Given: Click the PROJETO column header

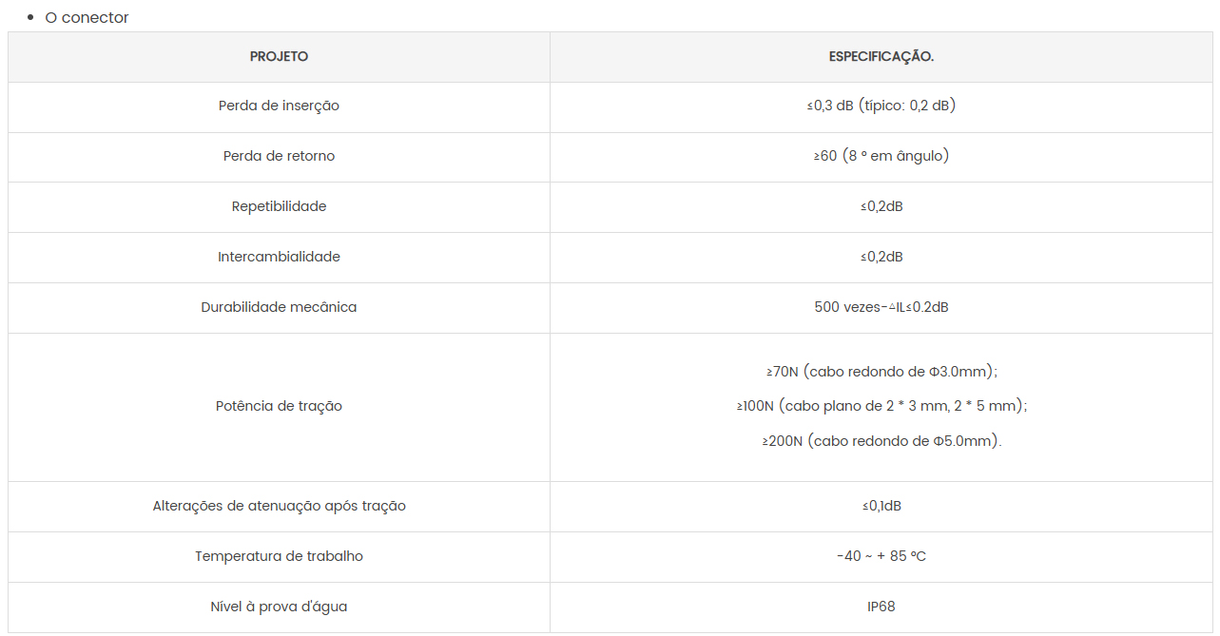Looking at the screenshot, I should [x=279, y=57].
